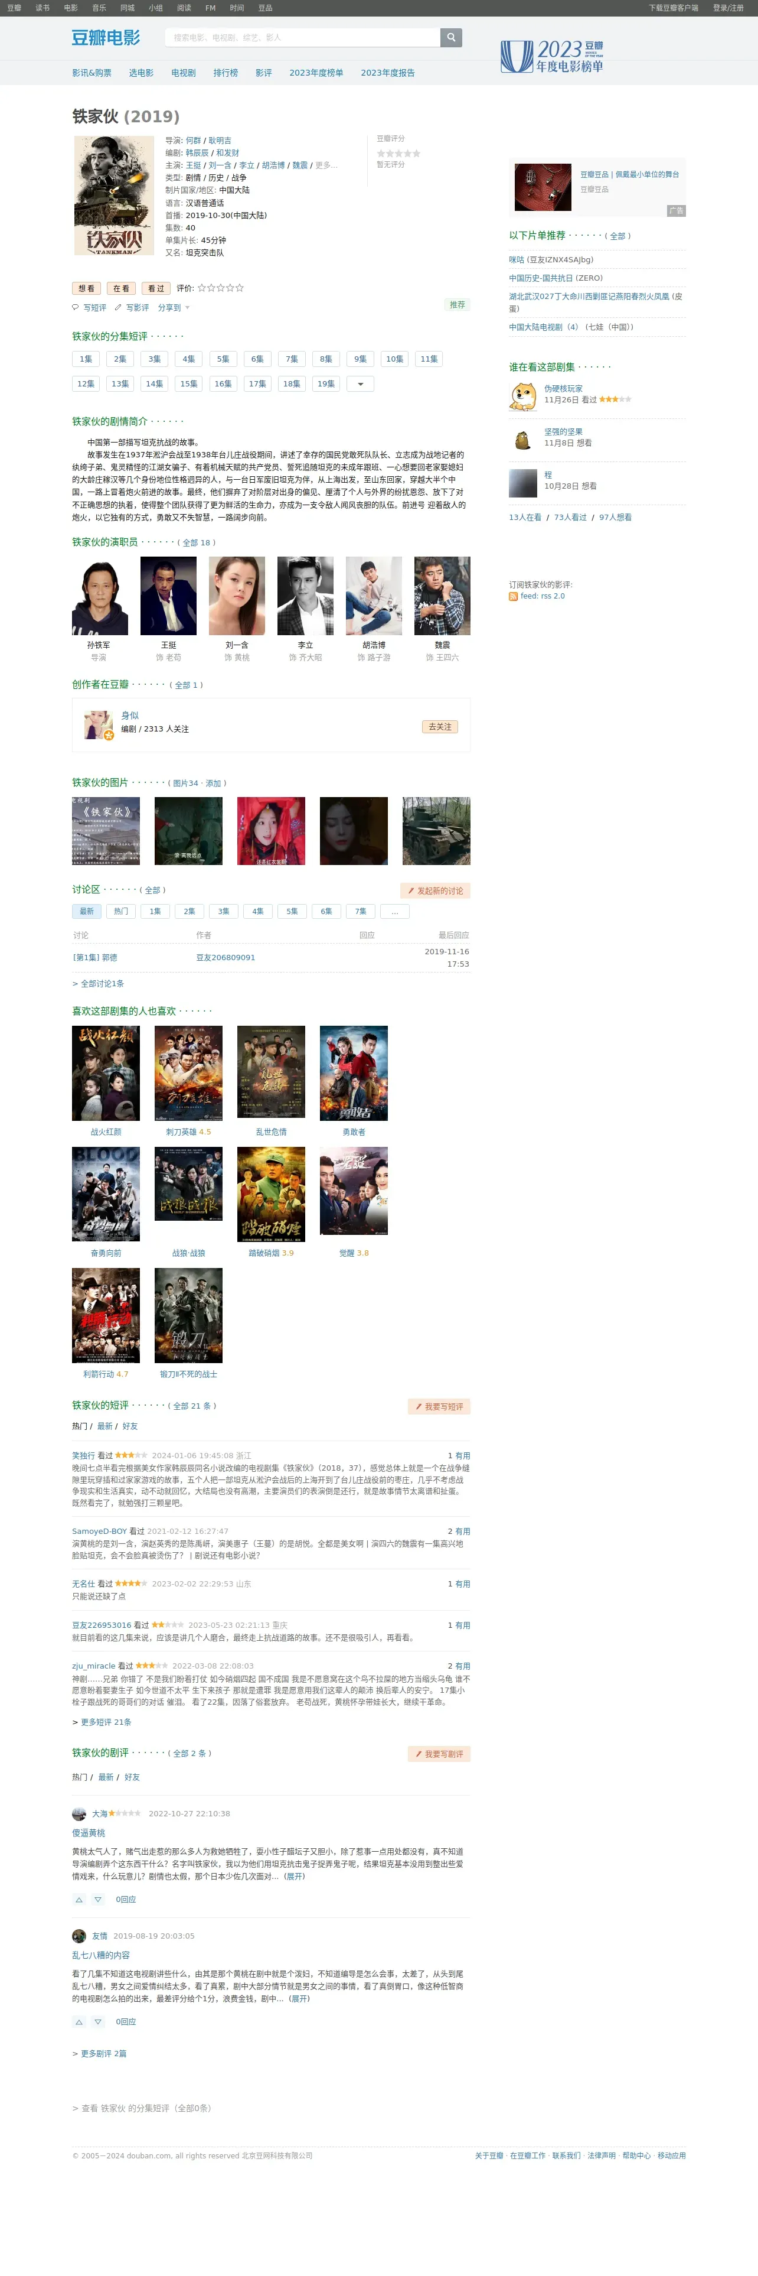Screen dimensions: 758x2276
Task: Click 我要写短评
Action: [439, 1407]
